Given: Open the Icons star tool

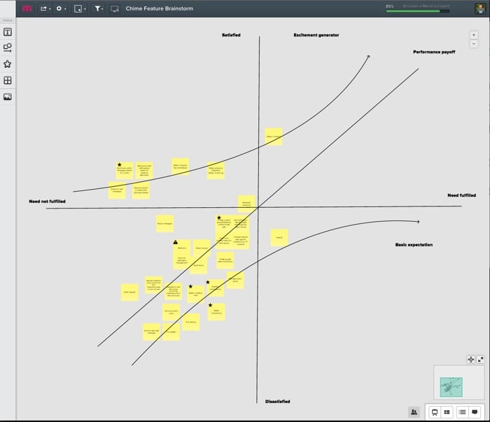Looking at the screenshot, I should coord(8,64).
